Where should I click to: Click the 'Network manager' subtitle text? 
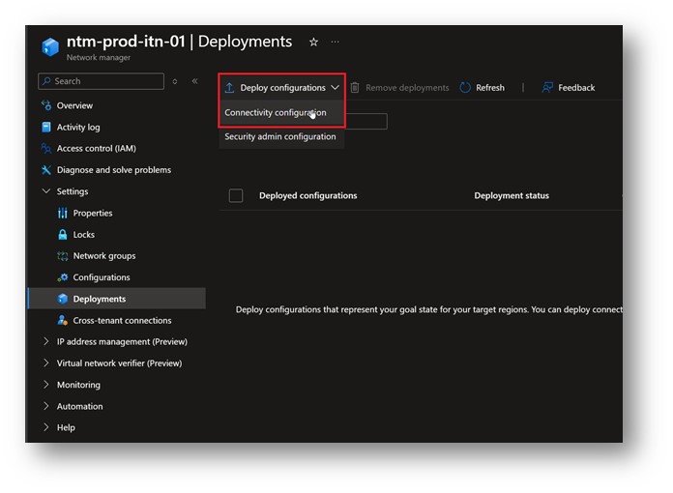99,57
